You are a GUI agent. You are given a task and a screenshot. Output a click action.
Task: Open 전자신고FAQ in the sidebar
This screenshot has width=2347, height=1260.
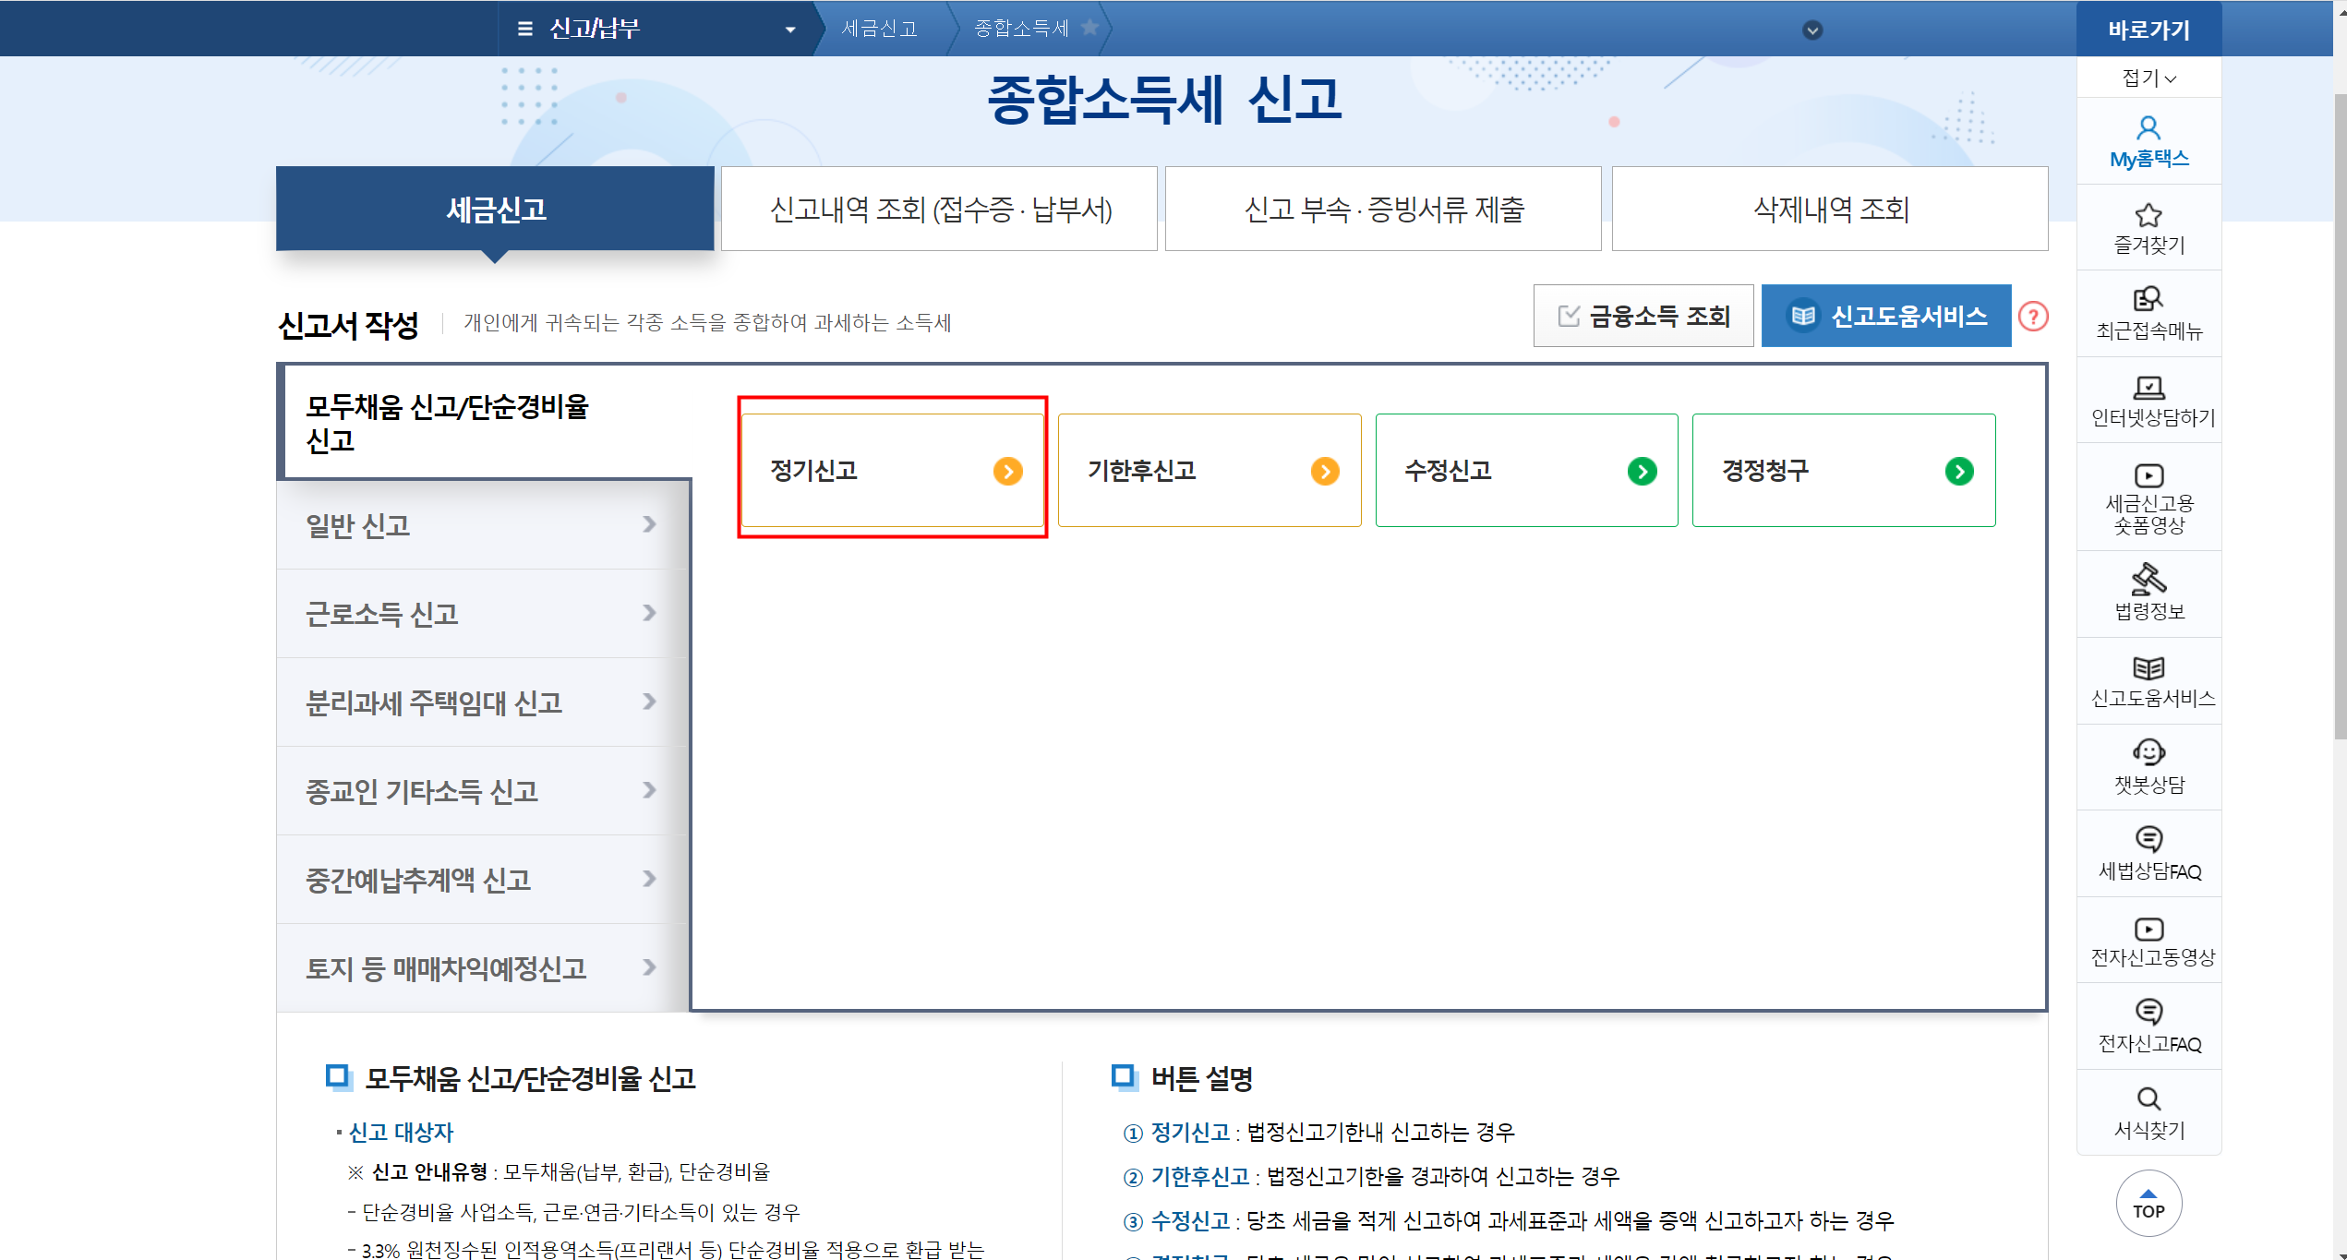click(x=2148, y=1026)
